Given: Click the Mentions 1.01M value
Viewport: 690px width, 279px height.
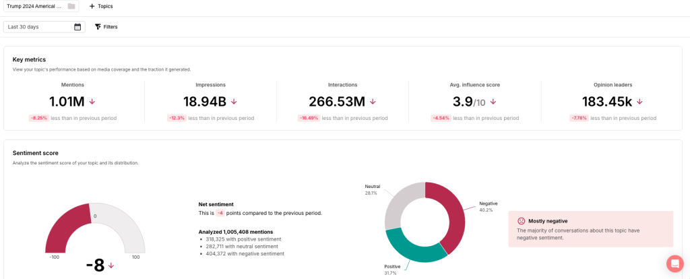Looking at the screenshot, I should click(67, 102).
